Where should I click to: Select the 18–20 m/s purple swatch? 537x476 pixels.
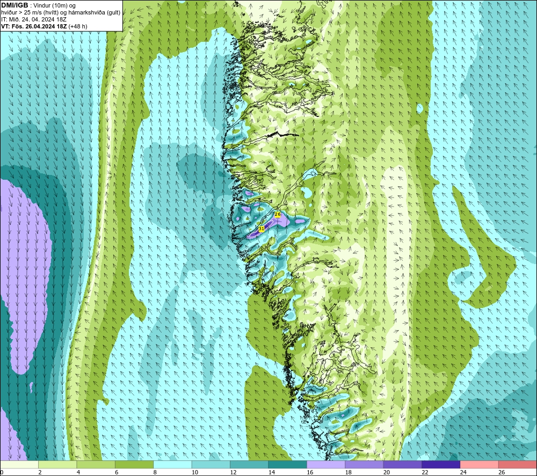point(365,464)
